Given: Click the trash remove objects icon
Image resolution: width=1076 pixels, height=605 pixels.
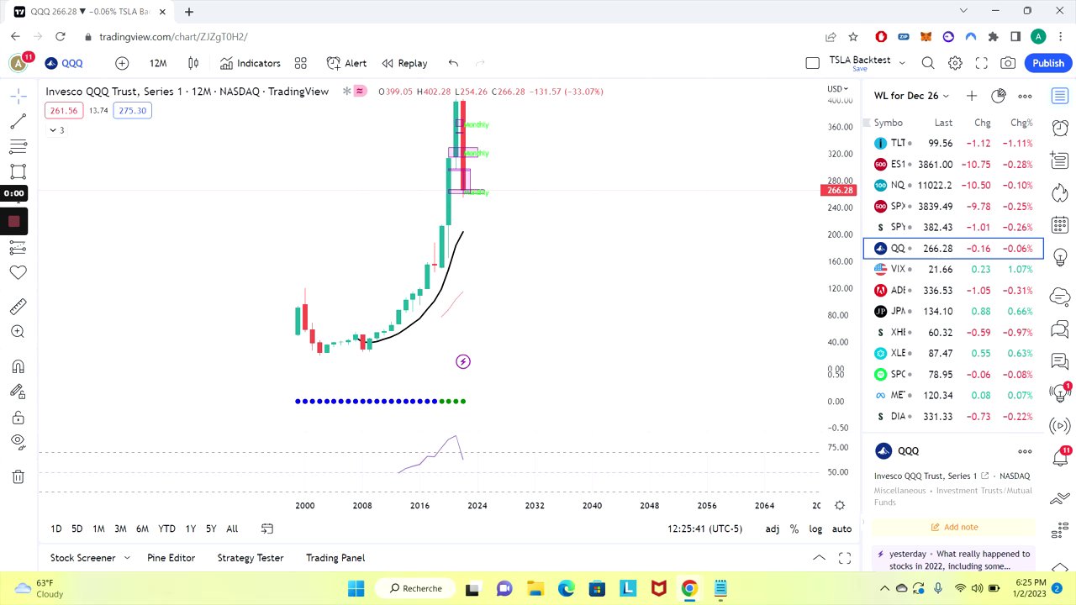Looking at the screenshot, I should 18,477.
